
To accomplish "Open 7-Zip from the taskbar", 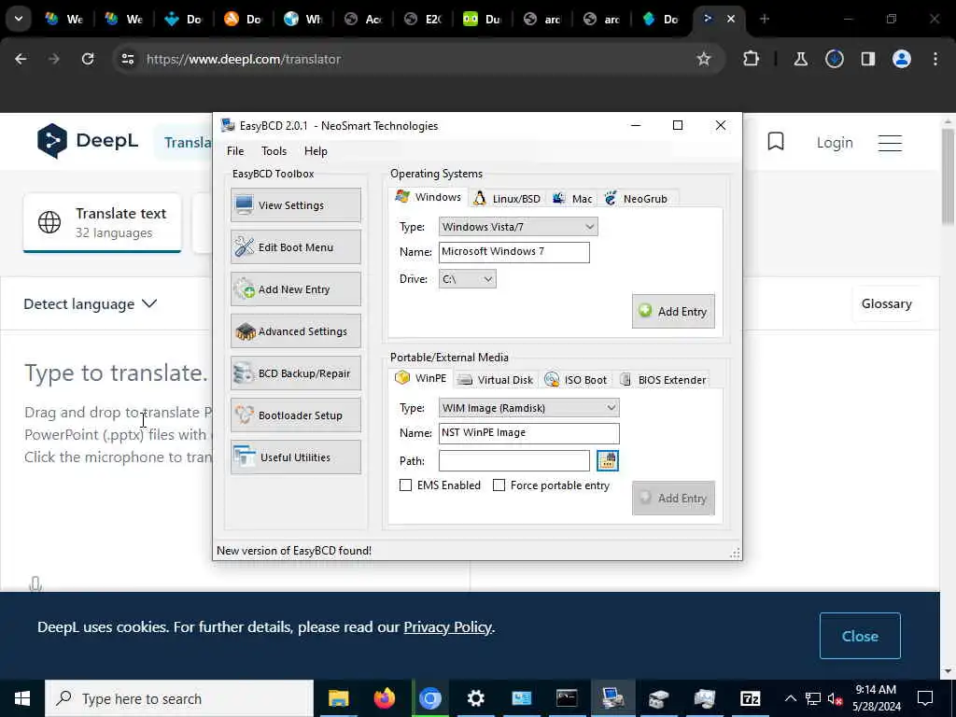I will pyautogui.click(x=750, y=698).
